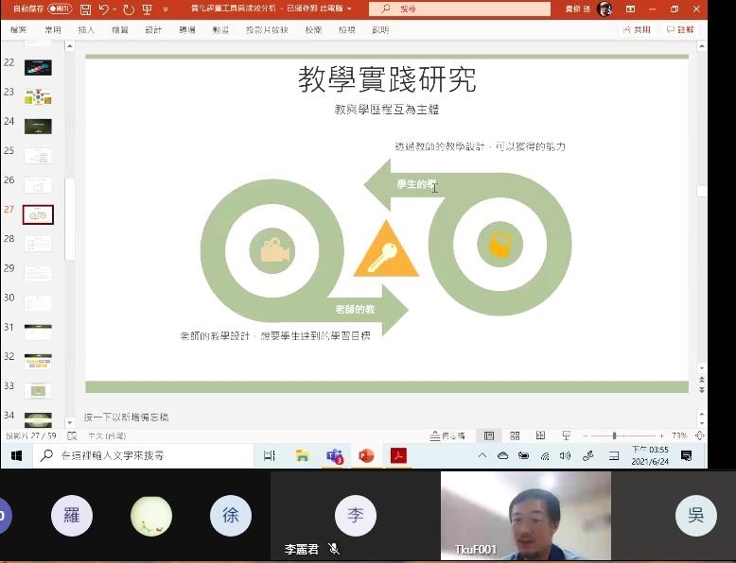Open the 插入 (Insert) ribbon tab
736x563 pixels.
click(x=86, y=30)
